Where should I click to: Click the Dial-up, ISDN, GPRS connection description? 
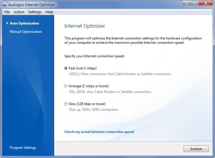pos(94,110)
